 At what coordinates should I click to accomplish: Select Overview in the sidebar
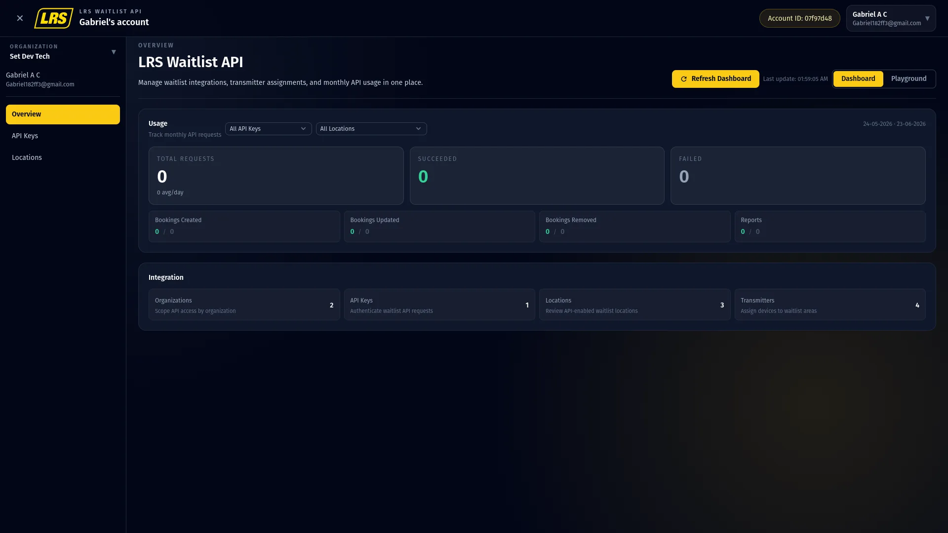click(x=63, y=114)
